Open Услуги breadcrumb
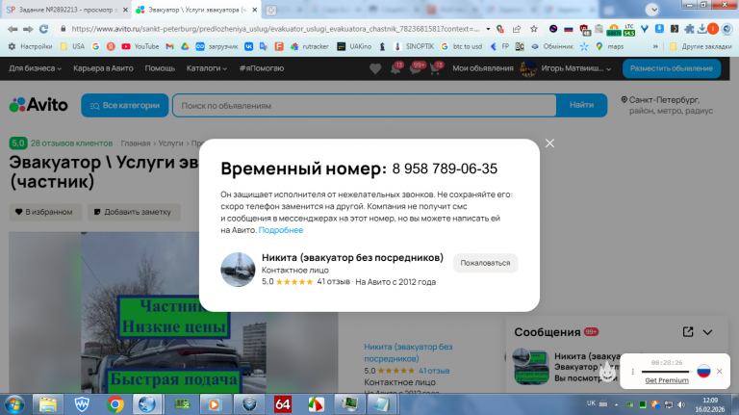This screenshot has width=739, height=415. (170, 143)
